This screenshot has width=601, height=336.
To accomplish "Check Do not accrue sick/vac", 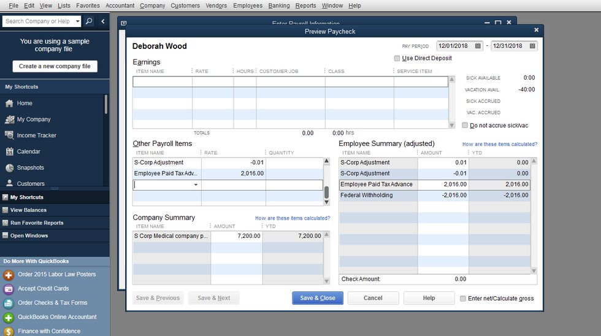I will [465, 126].
